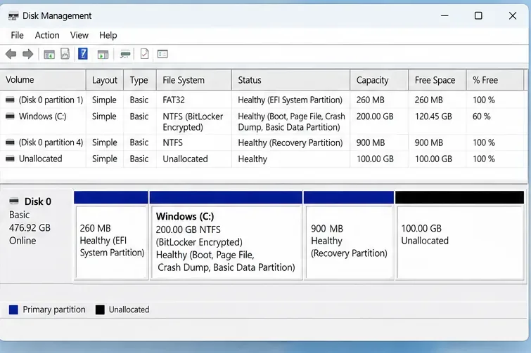Click the blue Primary partition legend swatch

13,309
